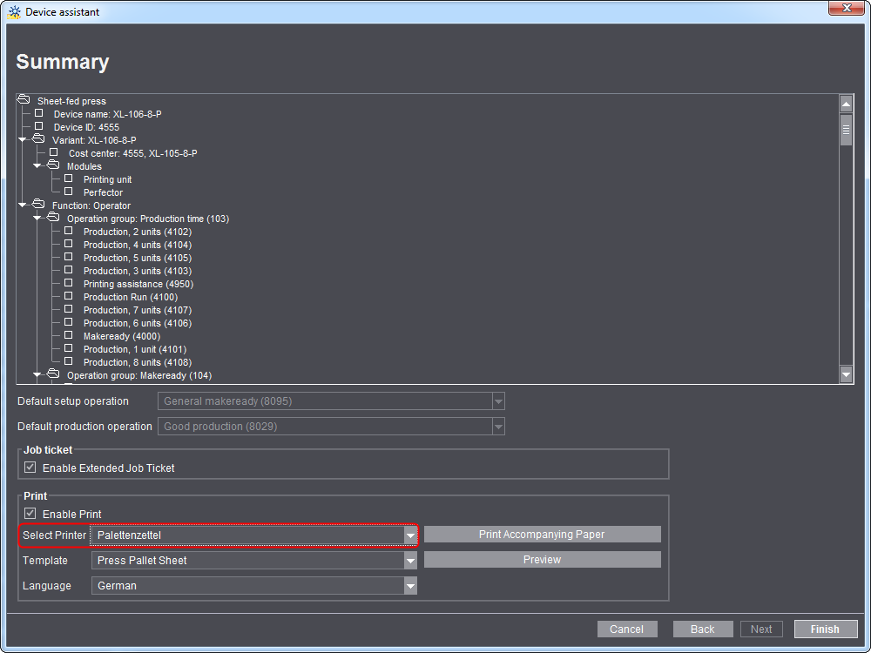Select Production, 4 units (4104) entry
The width and height of the screenshot is (871, 653).
pos(137,245)
